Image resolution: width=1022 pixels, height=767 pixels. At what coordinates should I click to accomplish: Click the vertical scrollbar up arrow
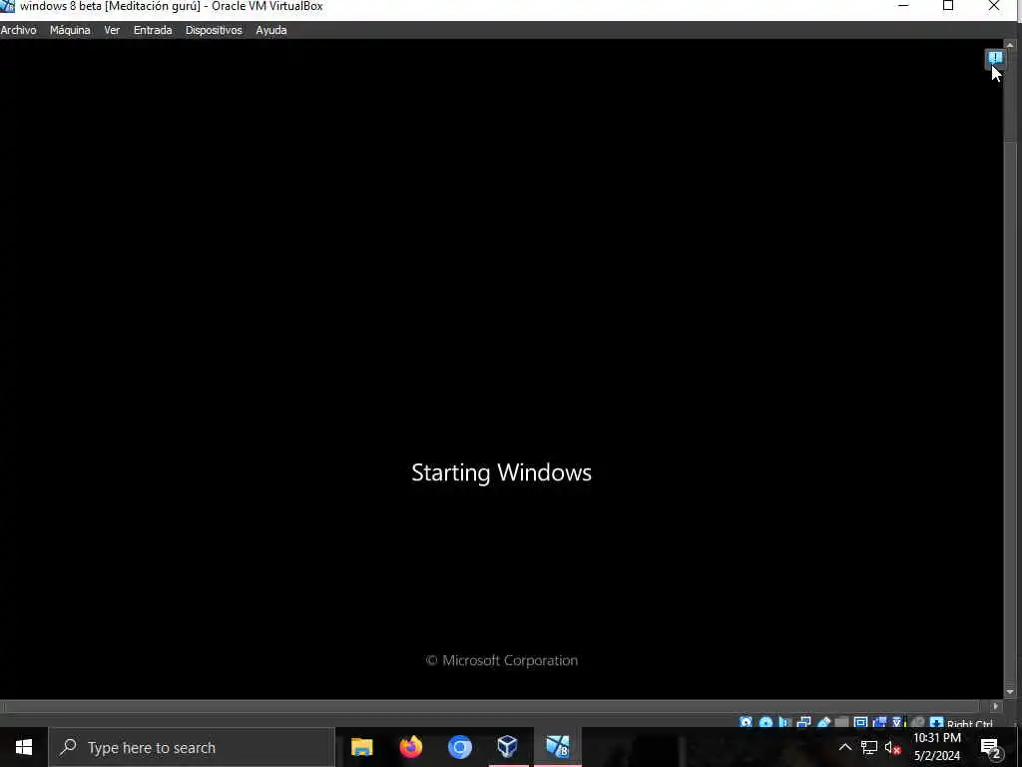1010,45
